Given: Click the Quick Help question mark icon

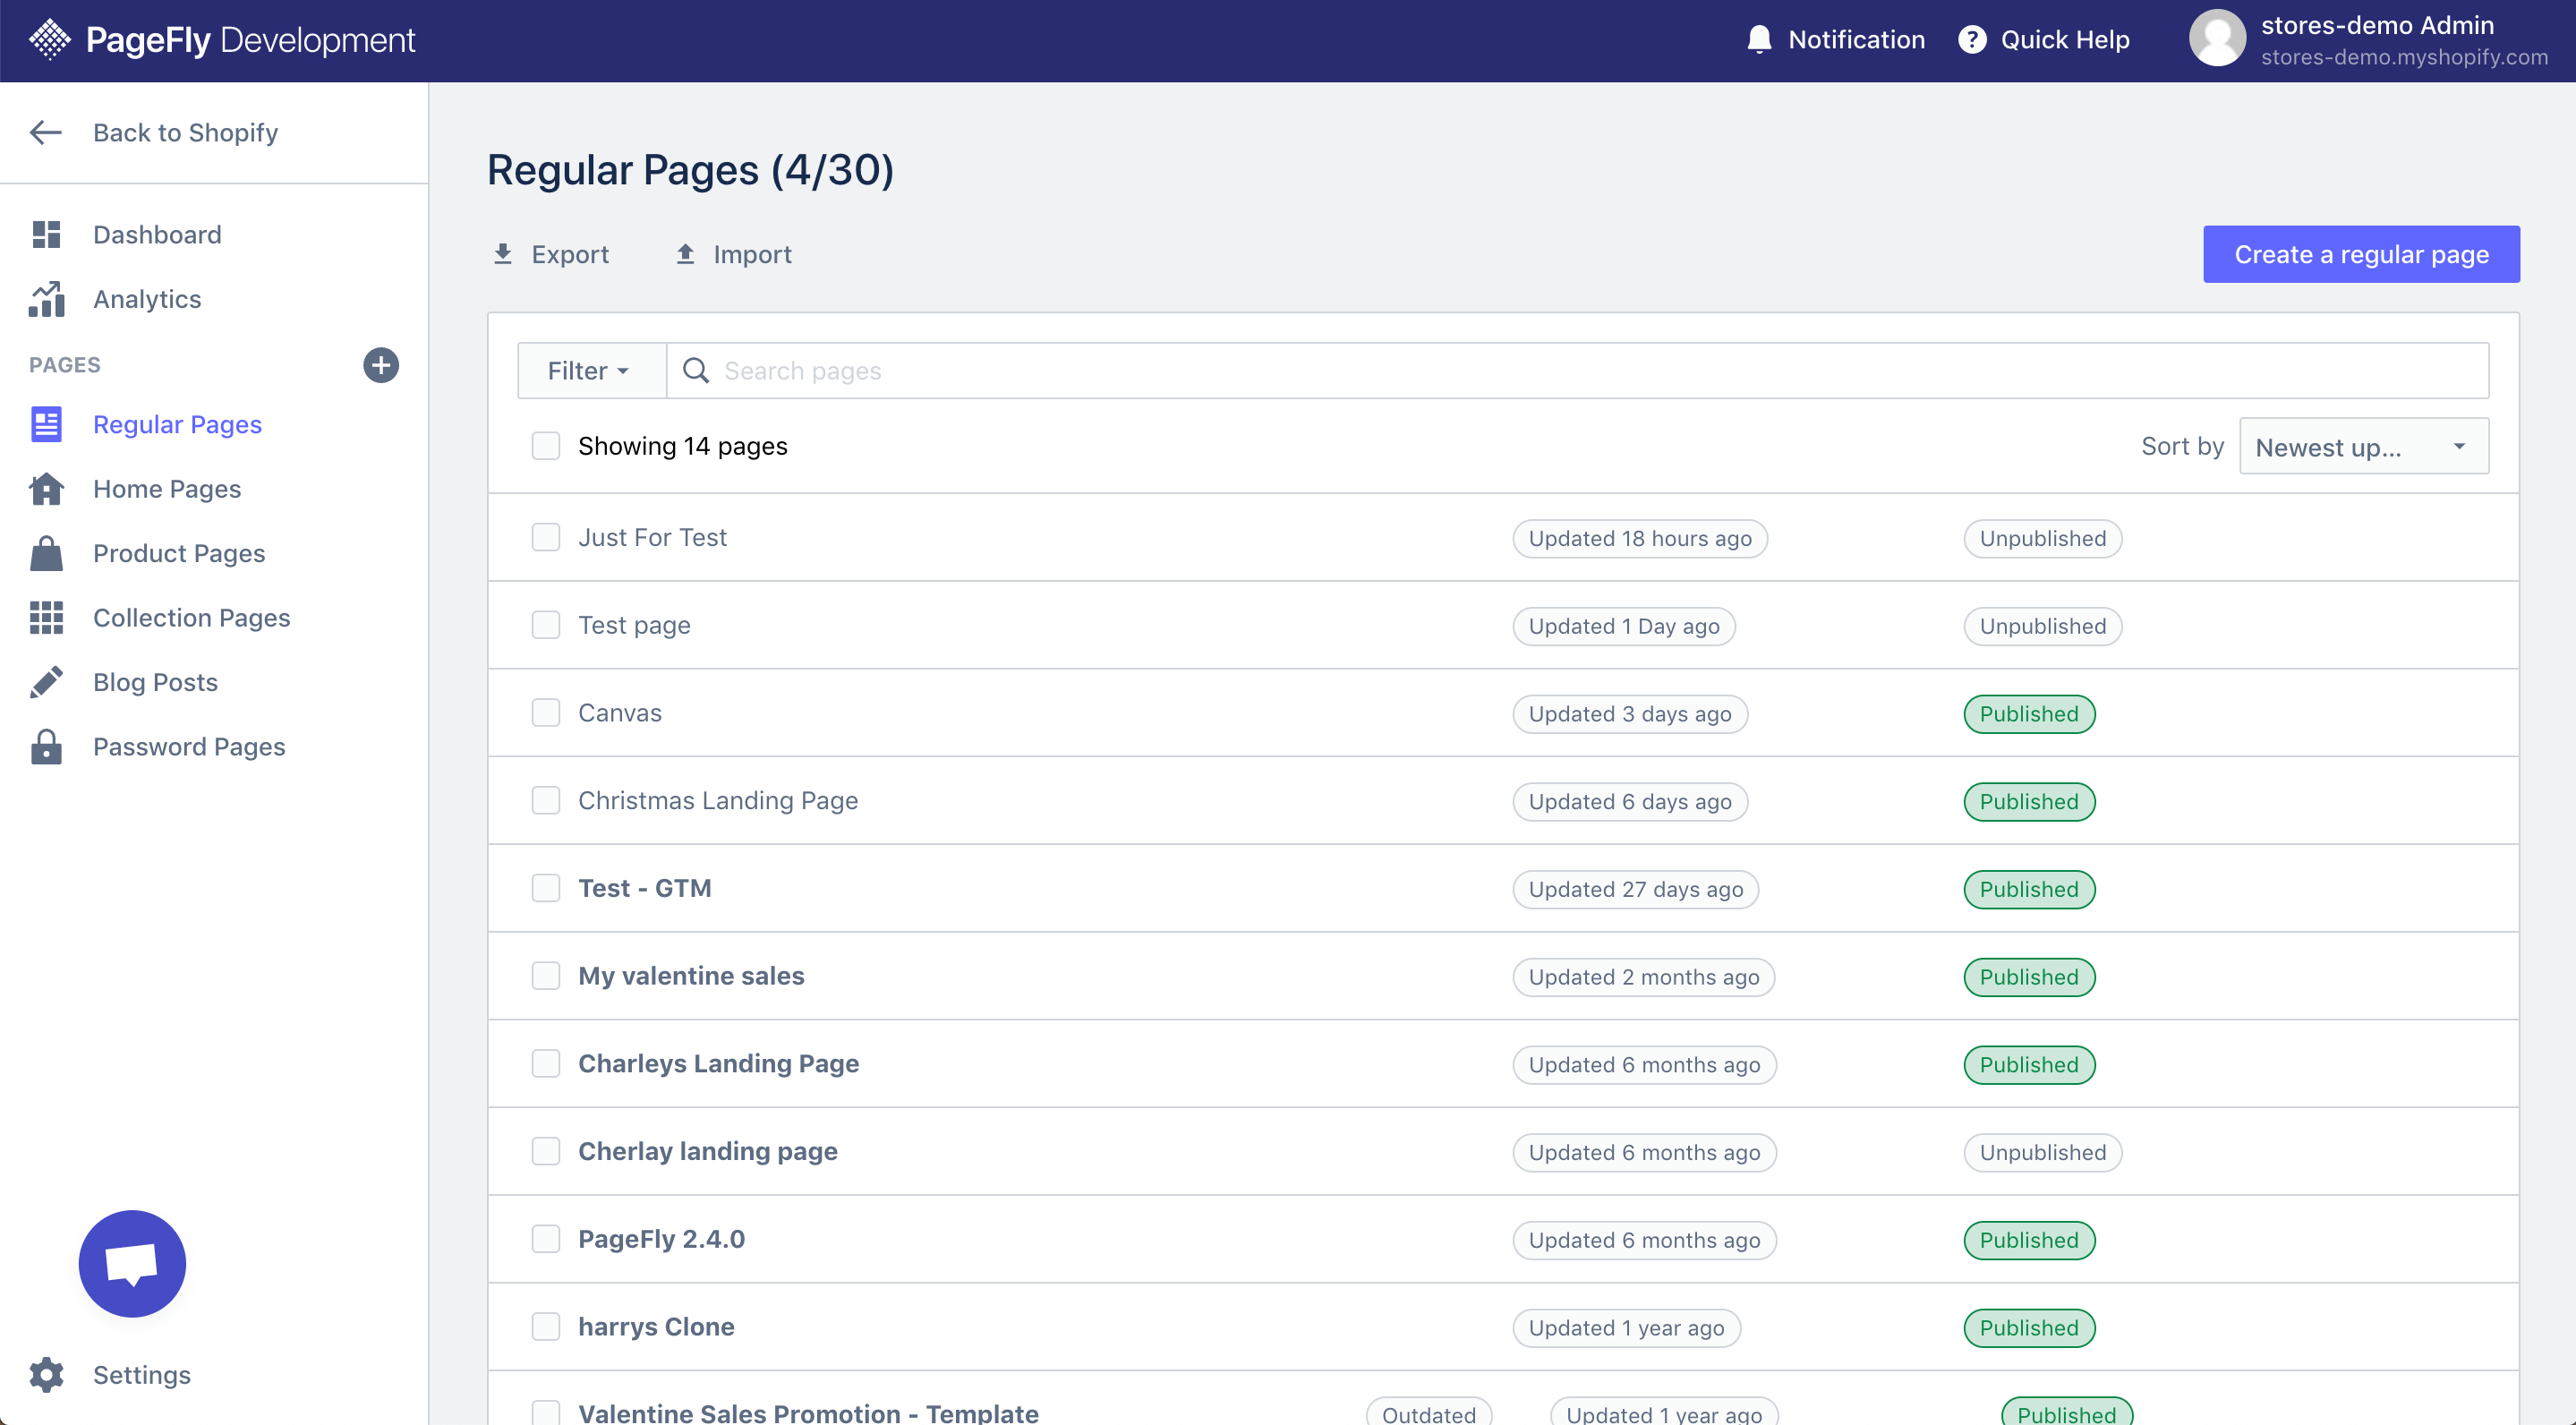Looking at the screenshot, I should [1972, 40].
